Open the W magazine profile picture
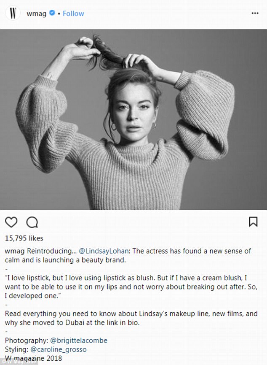267x365 pixels. pyautogui.click(x=13, y=13)
